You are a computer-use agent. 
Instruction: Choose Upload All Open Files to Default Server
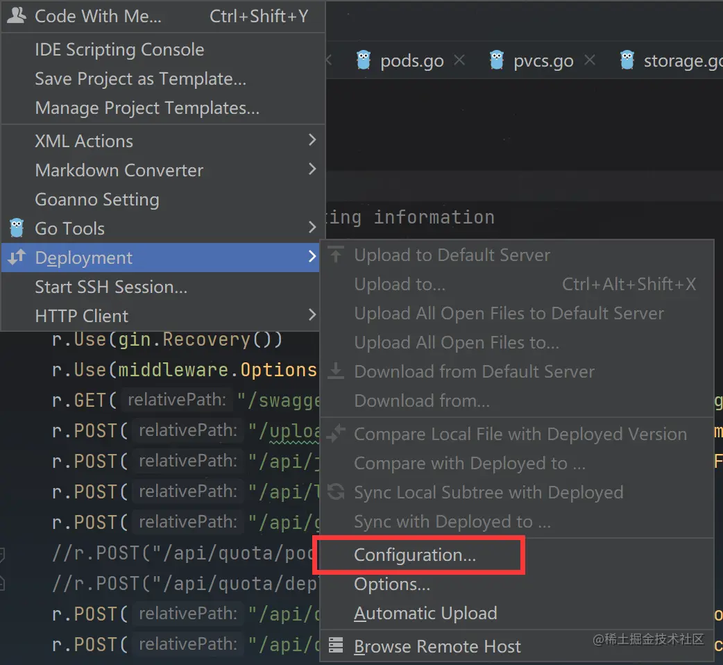[516, 313]
